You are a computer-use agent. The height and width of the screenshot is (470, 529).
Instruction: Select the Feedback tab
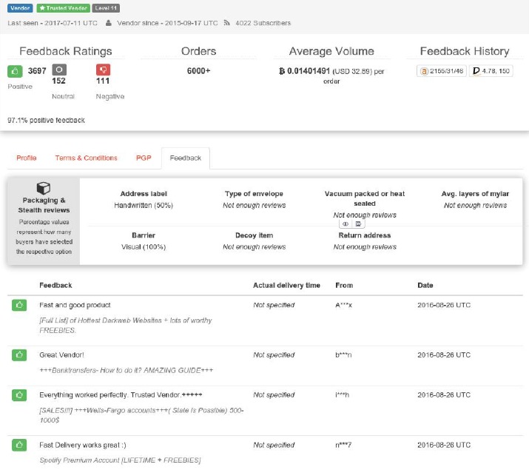click(x=186, y=158)
